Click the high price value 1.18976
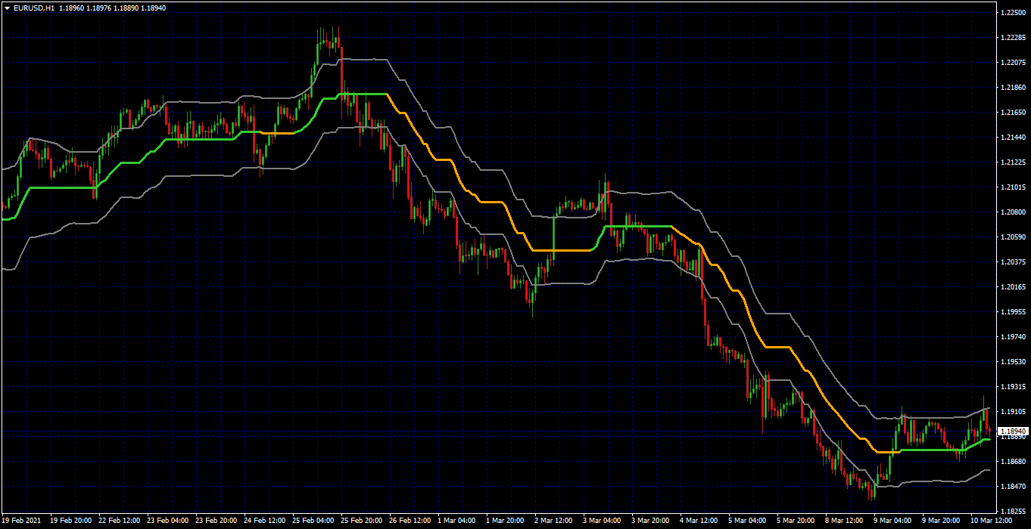The height and width of the screenshot is (529, 1031). [101, 8]
